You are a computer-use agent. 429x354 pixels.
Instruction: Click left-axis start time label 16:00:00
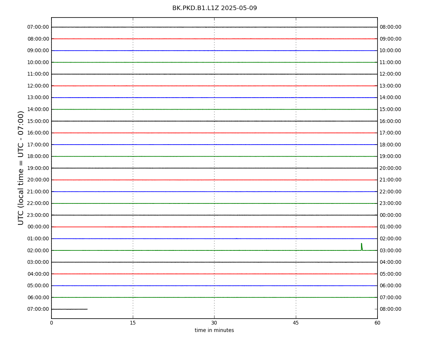tap(38, 133)
